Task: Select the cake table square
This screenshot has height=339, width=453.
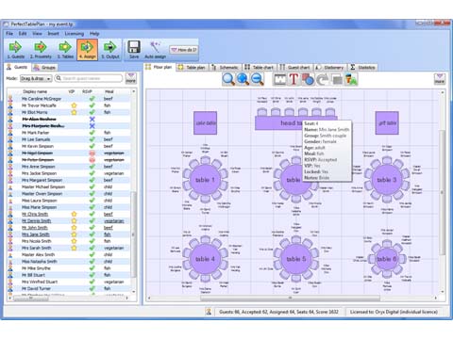Action: pyautogui.click(x=205, y=123)
